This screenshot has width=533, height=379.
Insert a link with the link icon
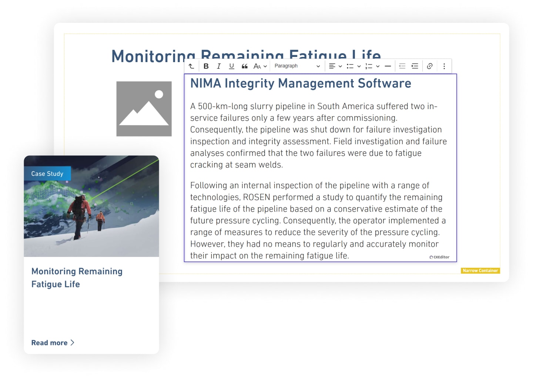[x=430, y=66]
